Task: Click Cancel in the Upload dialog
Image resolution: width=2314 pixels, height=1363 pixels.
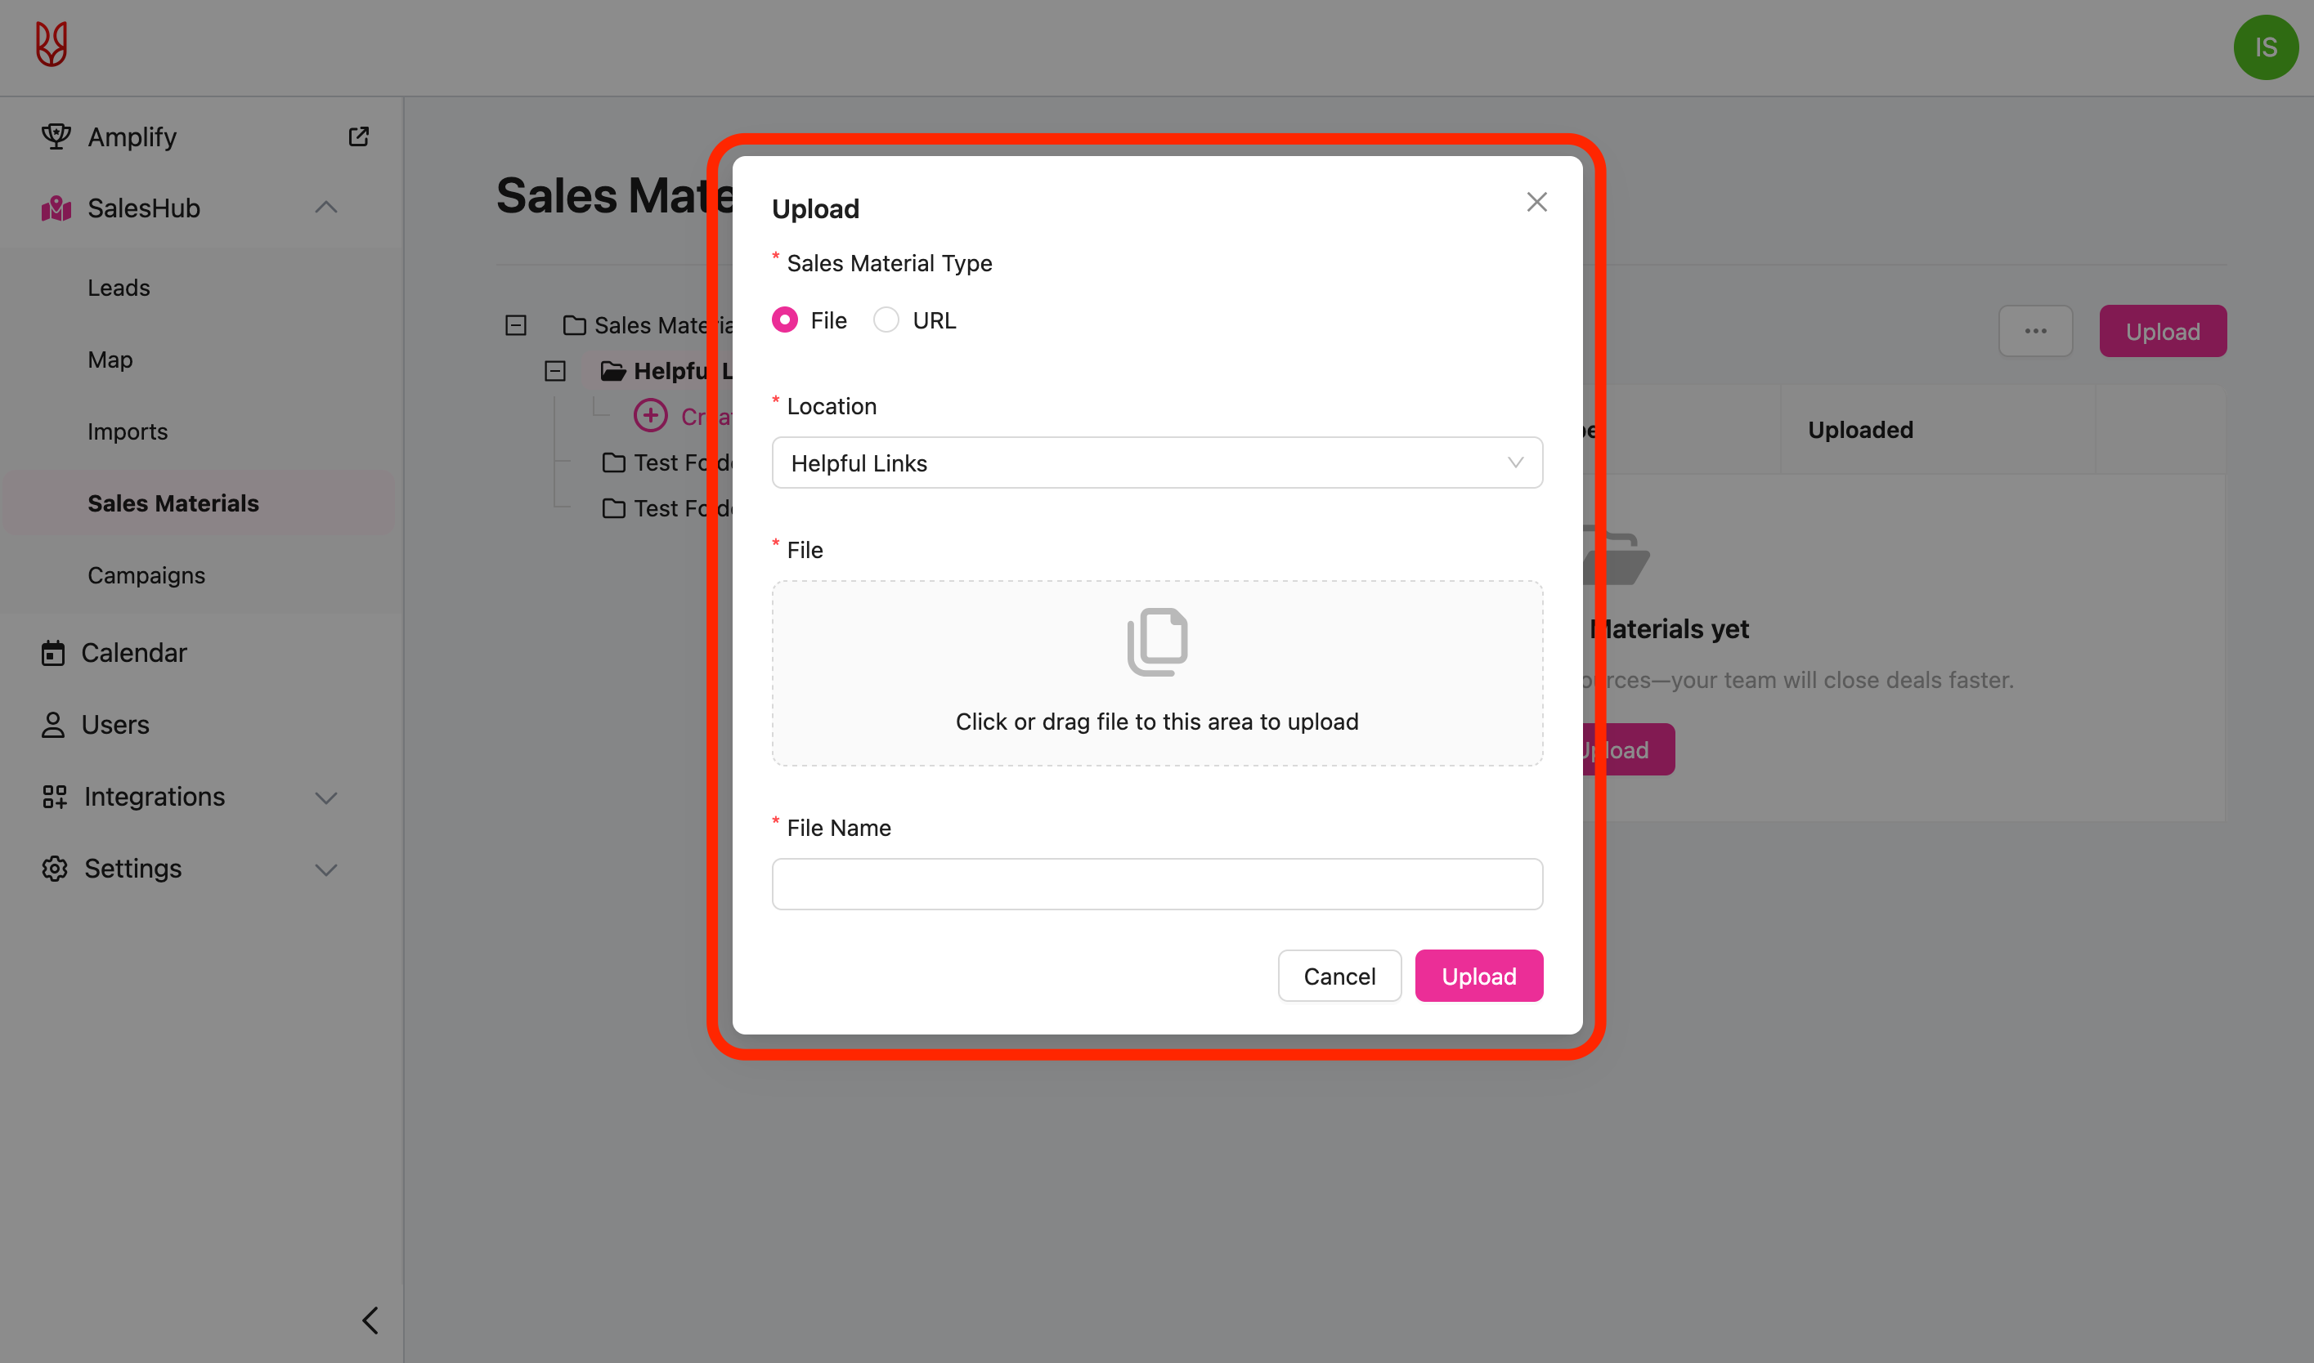Action: pyautogui.click(x=1339, y=976)
